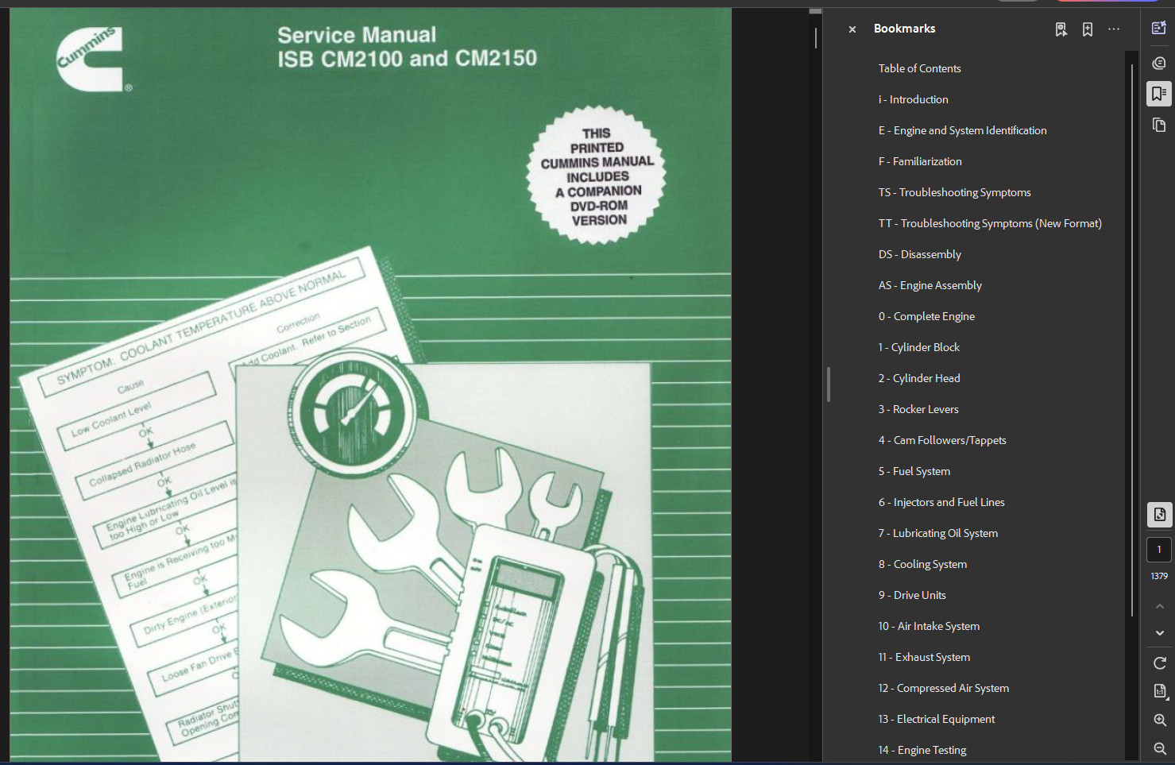The height and width of the screenshot is (765, 1175).
Task: Go to 13 - Electrical Equipment bookmark
Action: tap(937, 719)
